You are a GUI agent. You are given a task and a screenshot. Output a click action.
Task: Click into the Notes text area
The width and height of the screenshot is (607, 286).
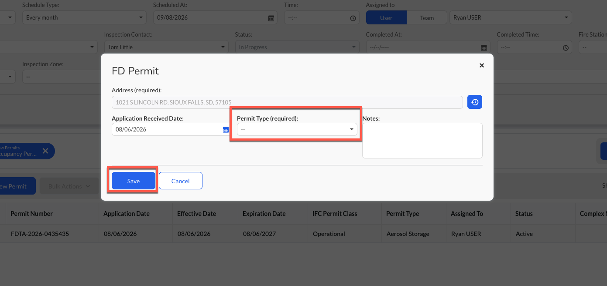(422, 141)
